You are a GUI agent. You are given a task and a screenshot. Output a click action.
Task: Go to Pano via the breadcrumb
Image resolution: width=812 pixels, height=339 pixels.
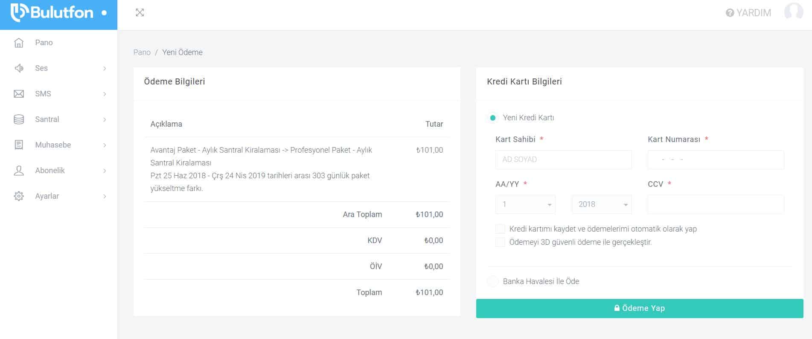[x=142, y=52]
